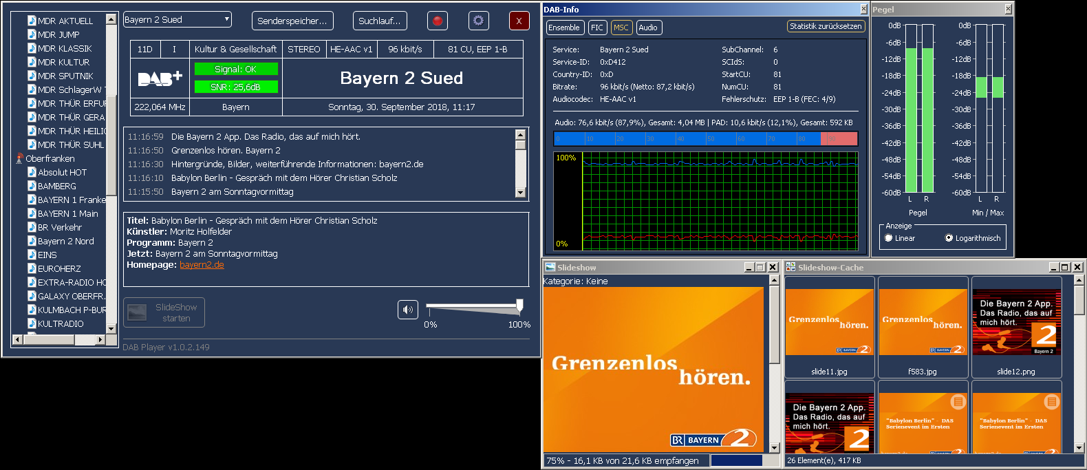Viewport: 1087px width, 470px height.
Task: Mute audio with the speaker icon
Action: click(408, 310)
